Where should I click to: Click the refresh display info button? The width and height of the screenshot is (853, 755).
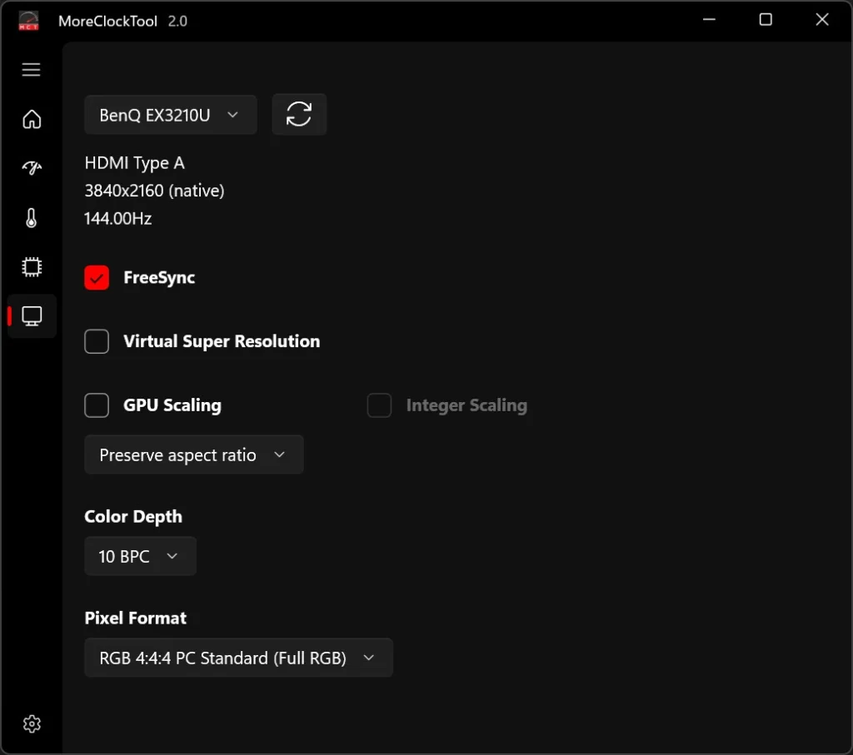pos(299,115)
